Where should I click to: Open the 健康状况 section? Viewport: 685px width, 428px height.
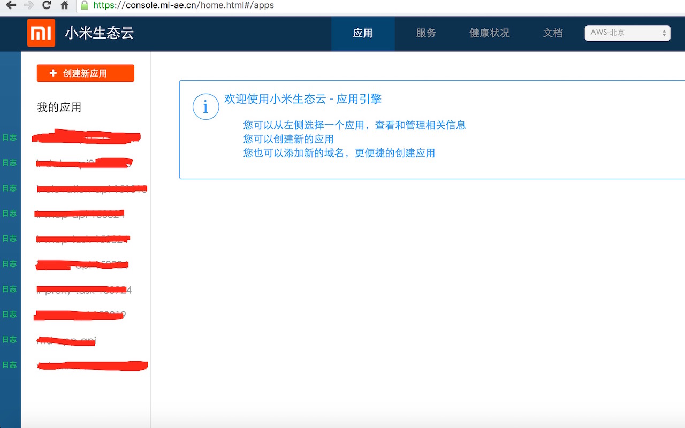coord(489,33)
